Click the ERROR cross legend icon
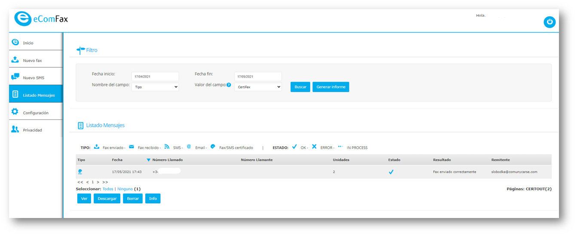The height and width of the screenshot is (236, 577). pyautogui.click(x=314, y=146)
